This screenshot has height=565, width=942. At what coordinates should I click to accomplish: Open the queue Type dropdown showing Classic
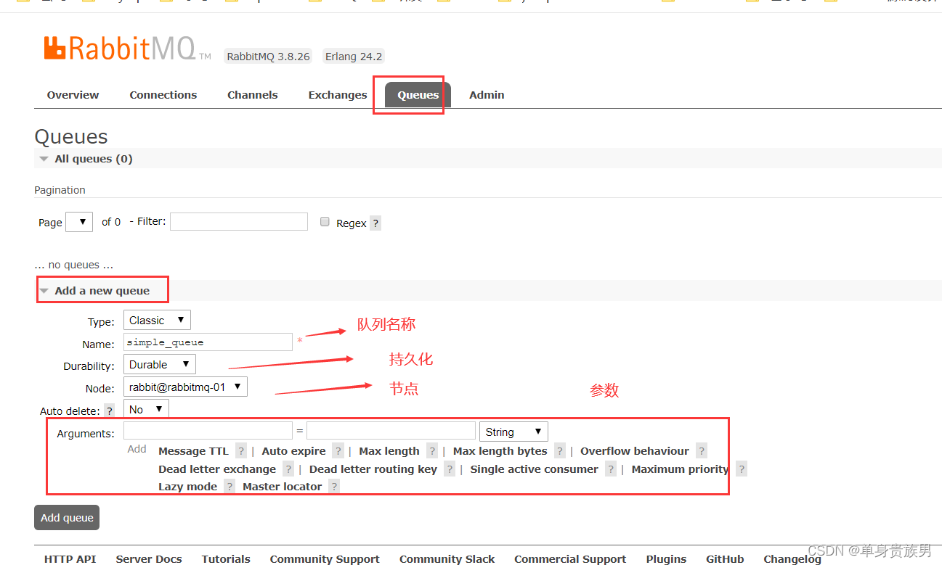tap(157, 320)
